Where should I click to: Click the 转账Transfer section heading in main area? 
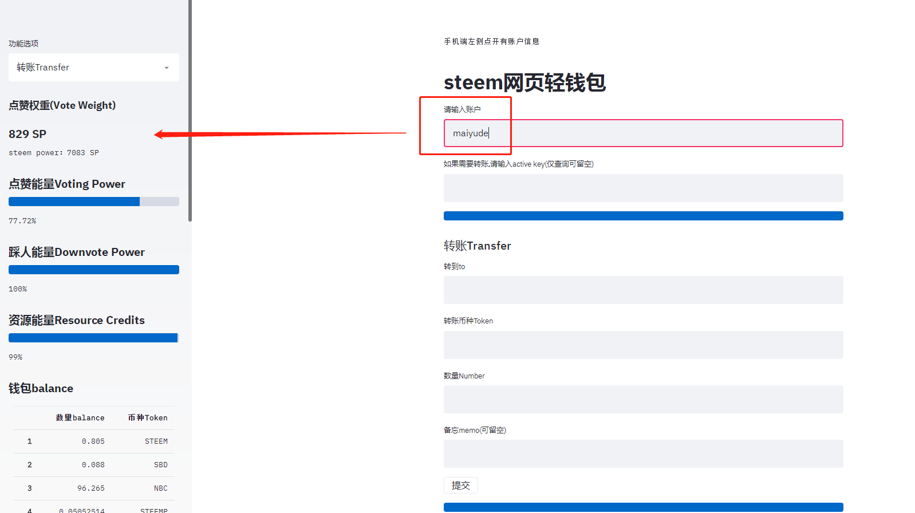pyautogui.click(x=478, y=246)
